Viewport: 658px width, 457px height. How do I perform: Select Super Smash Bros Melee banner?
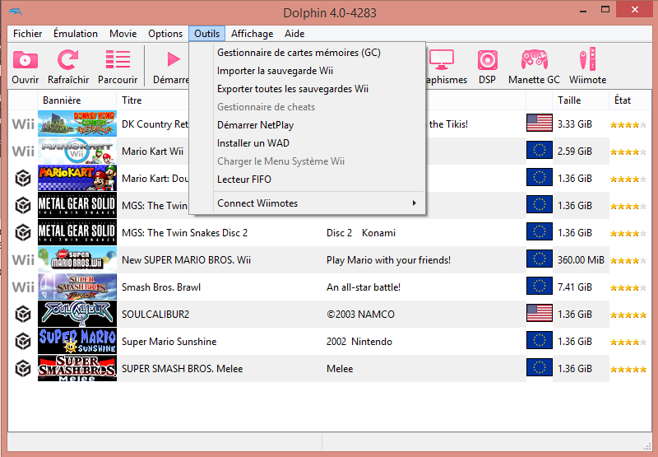click(x=77, y=368)
